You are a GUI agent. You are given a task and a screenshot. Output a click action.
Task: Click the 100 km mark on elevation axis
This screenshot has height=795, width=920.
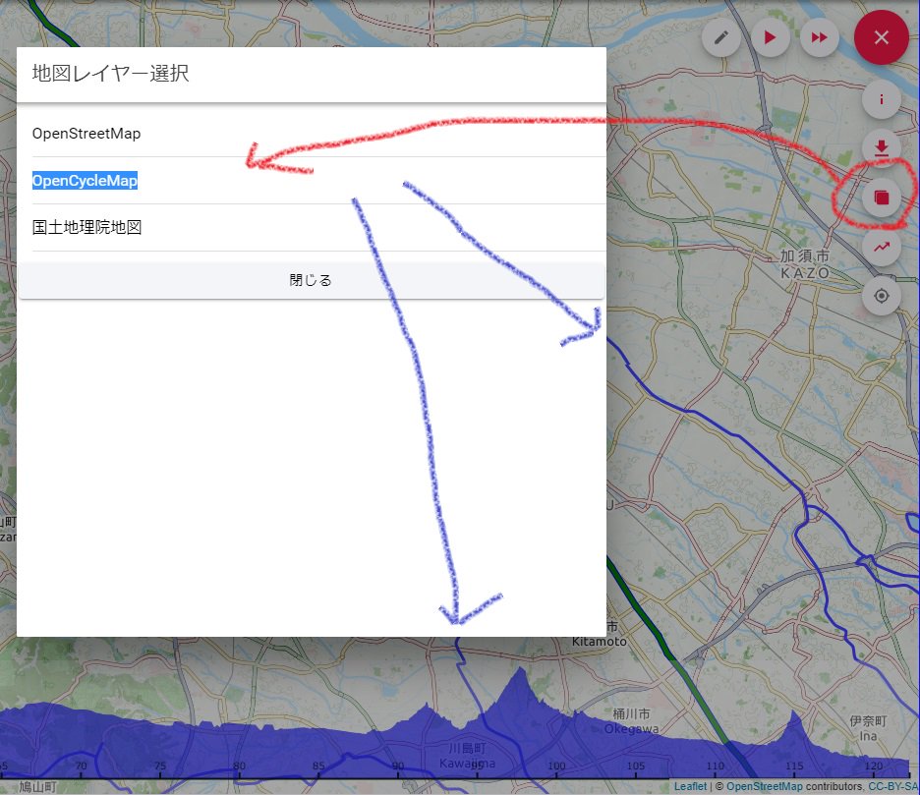tap(556, 766)
